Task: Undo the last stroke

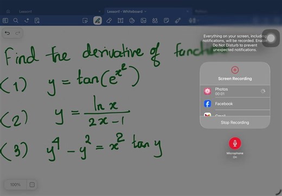Action: 8,33
